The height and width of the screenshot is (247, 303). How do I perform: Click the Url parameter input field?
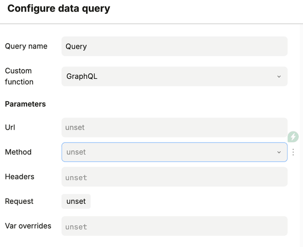pos(174,127)
